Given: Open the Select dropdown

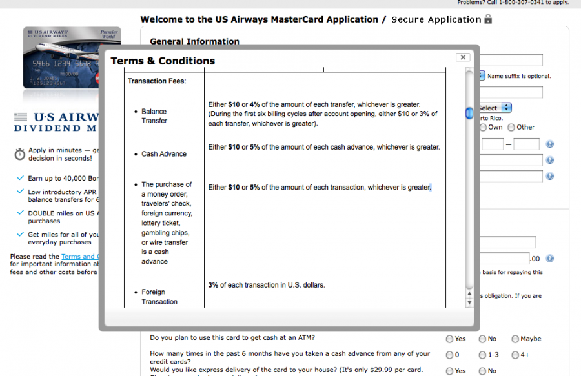Looking at the screenshot, I should [496, 108].
